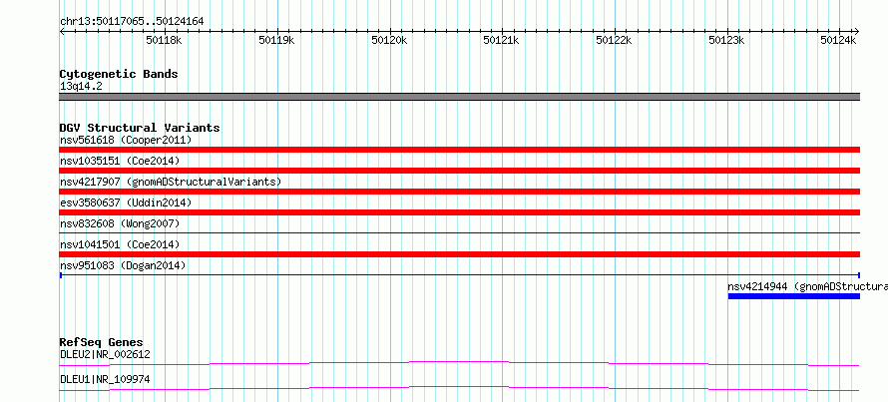Screen dimensions: 888x402
Task: Click the 50122k ruler tick label
Action: tap(614, 40)
